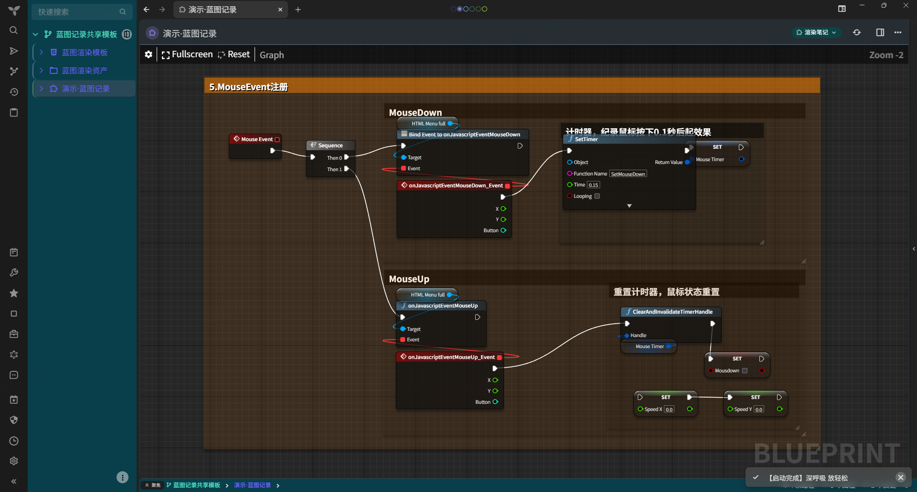Expand the right edge panel chevron
Image resolution: width=917 pixels, height=492 pixels.
pos(914,249)
